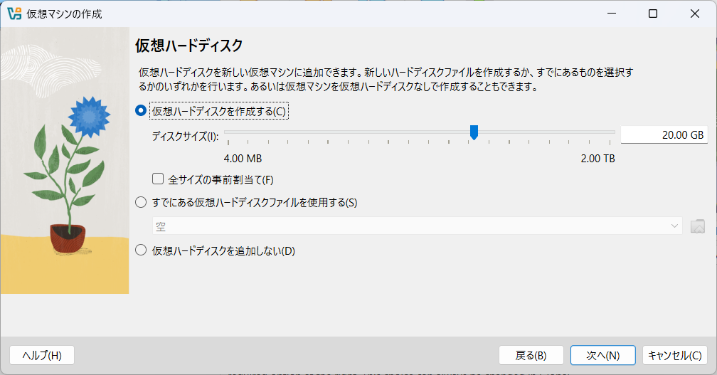The image size is (717, 375).
Task: Click the 仮想ハードディスク heading
Action: coord(189,46)
